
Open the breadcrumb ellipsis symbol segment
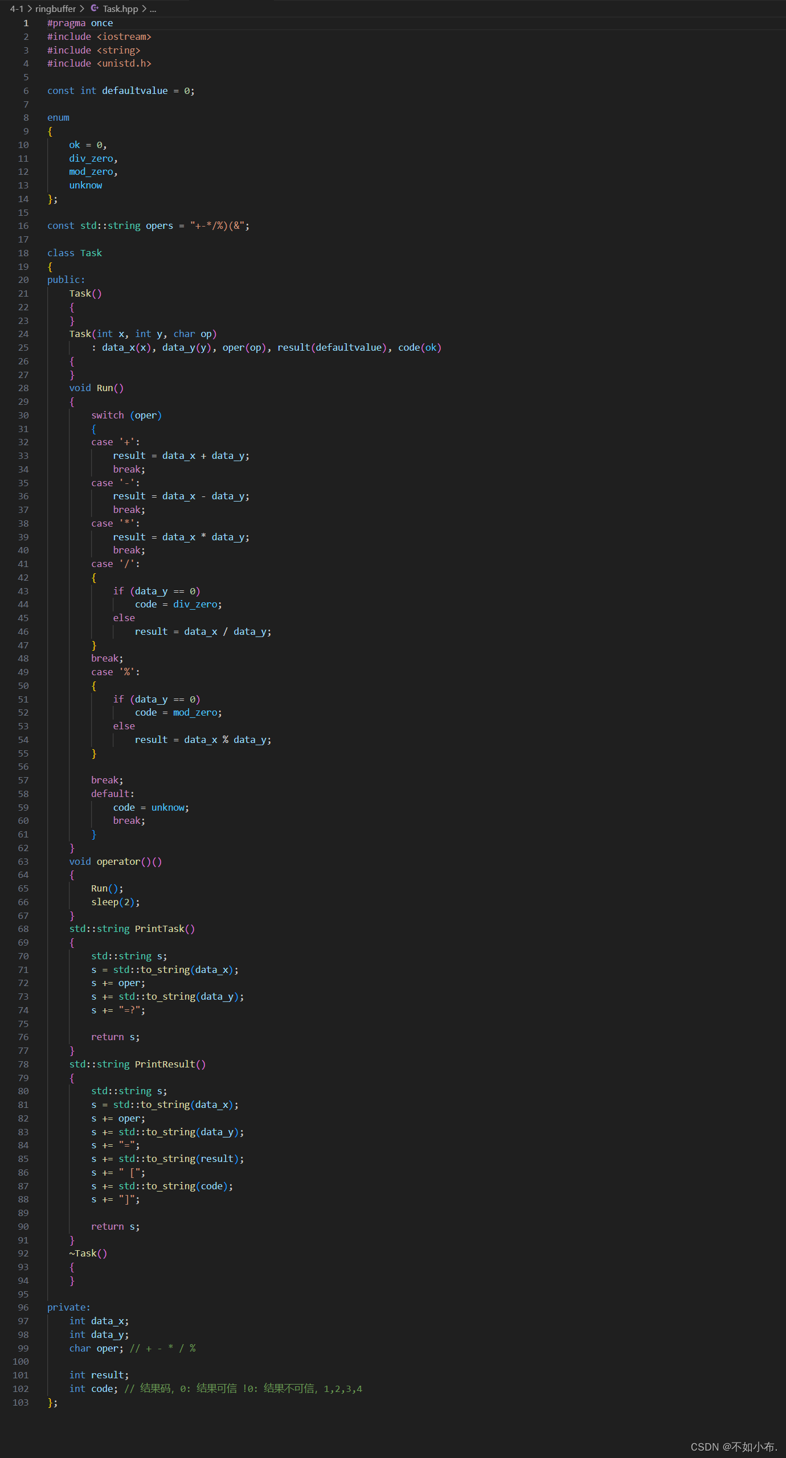click(153, 9)
